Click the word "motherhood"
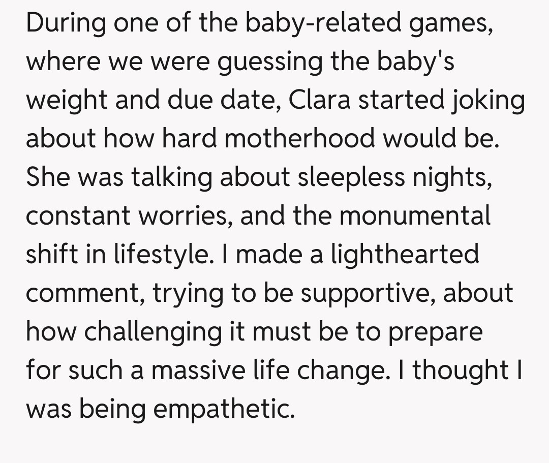Viewport: 549px width, 463px height. click(x=300, y=138)
